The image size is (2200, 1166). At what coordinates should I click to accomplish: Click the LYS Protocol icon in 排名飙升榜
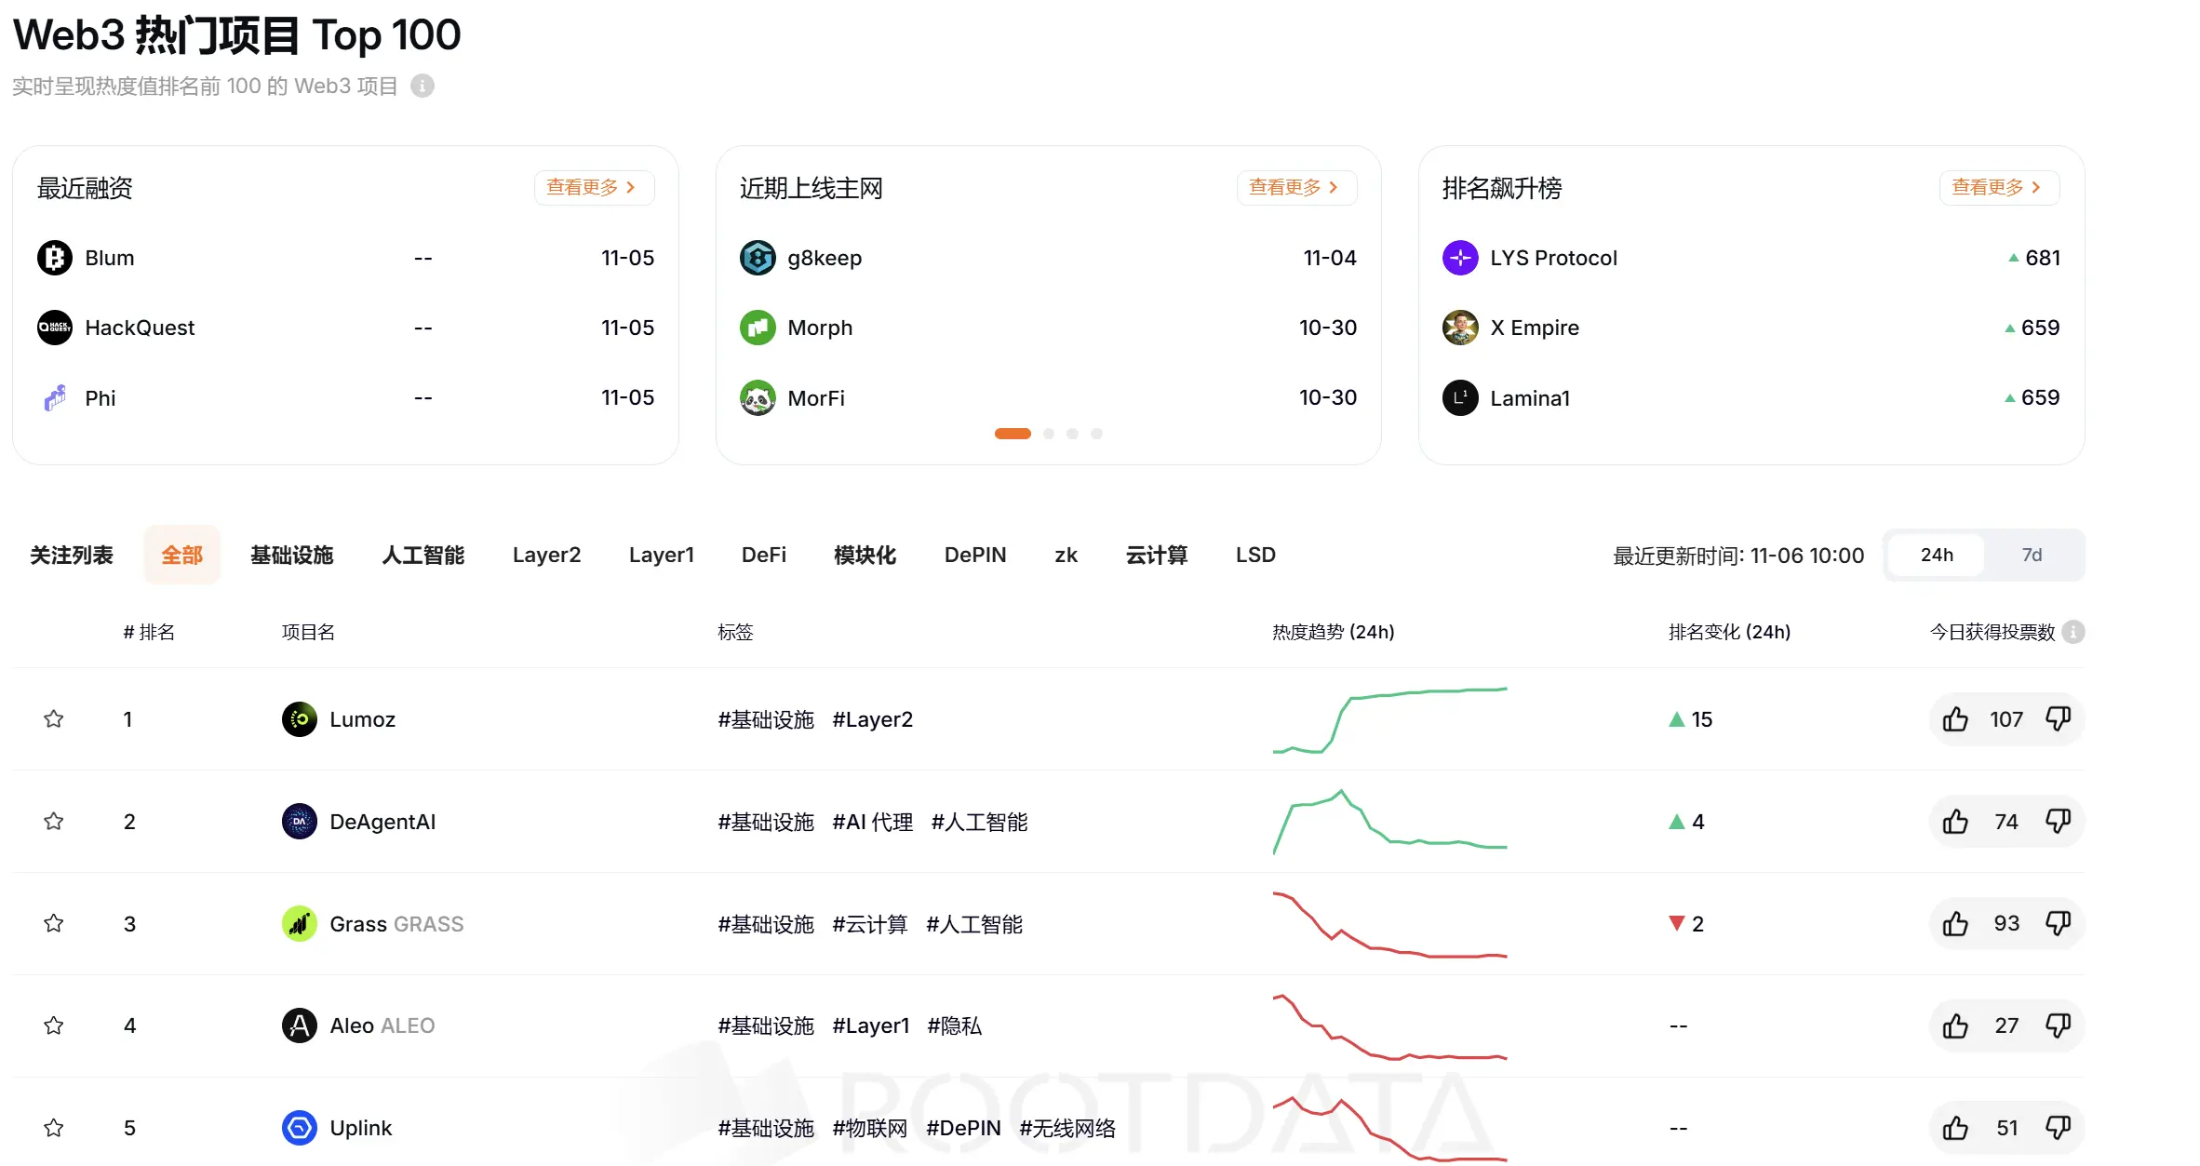click(x=1459, y=258)
